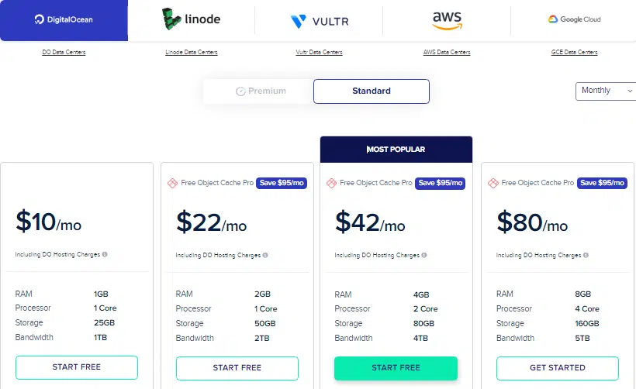
Task: Click info icon beside $80 plan hosting charges
Action: point(586,255)
